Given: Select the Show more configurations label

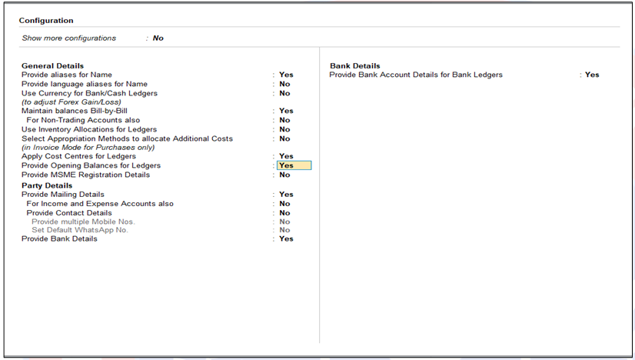Looking at the screenshot, I should tap(69, 38).
